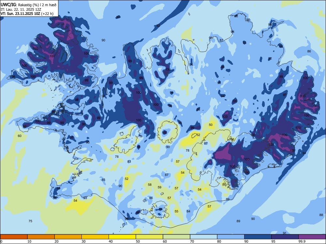
Task: Click the map value '55'
Action: (x=176, y=211)
